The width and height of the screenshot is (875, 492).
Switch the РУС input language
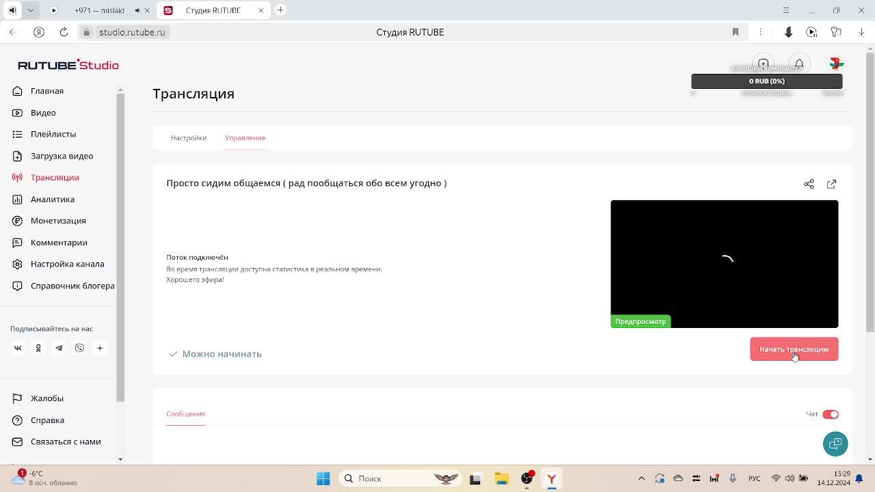point(754,478)
